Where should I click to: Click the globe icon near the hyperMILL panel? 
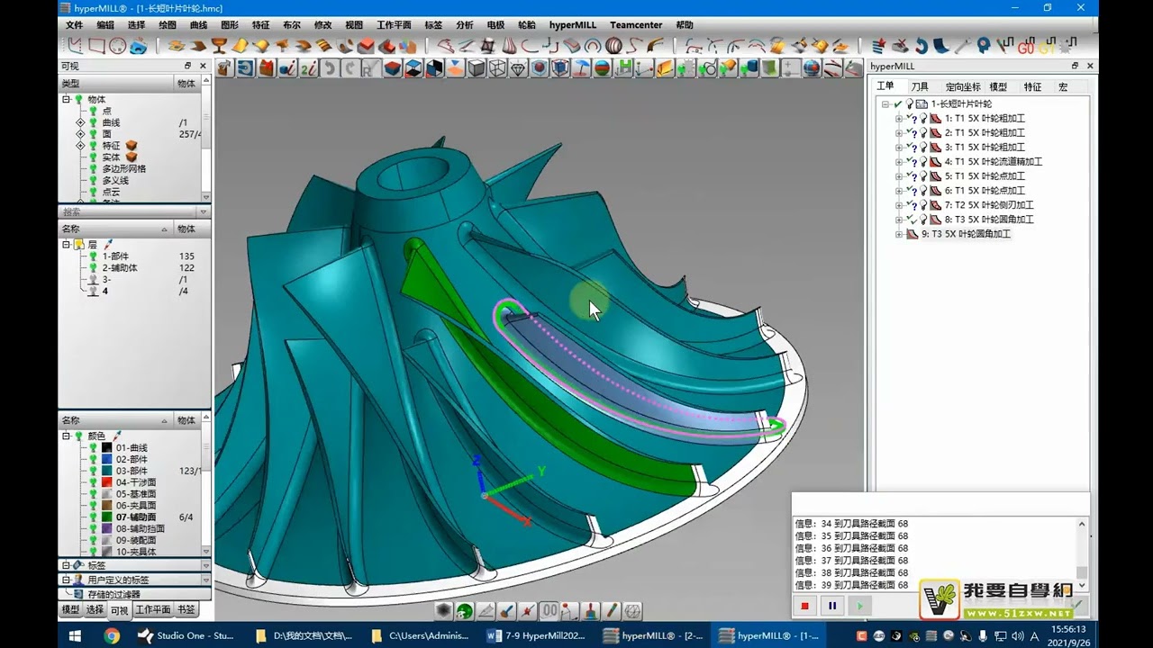coord(812,68)
